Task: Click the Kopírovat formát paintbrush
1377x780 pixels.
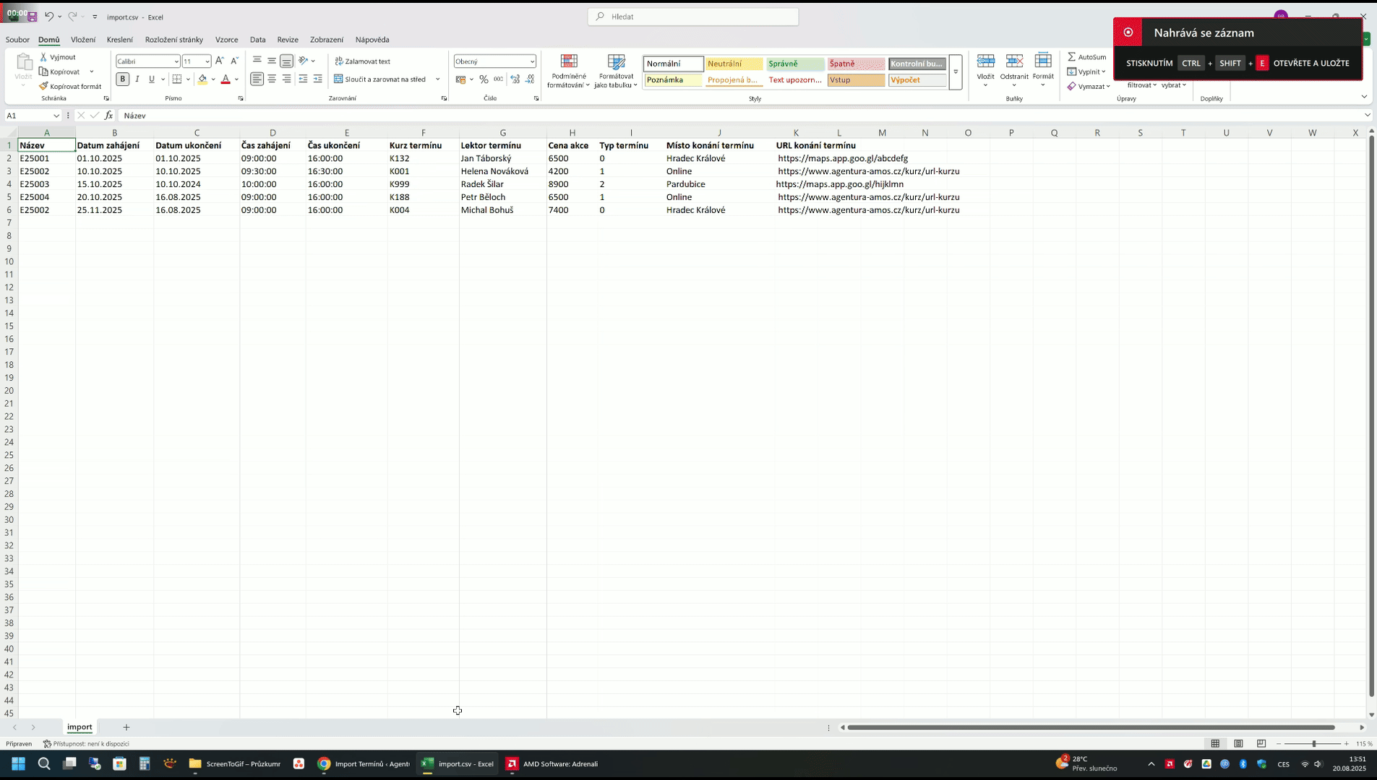Action: (x=44, y=87)
